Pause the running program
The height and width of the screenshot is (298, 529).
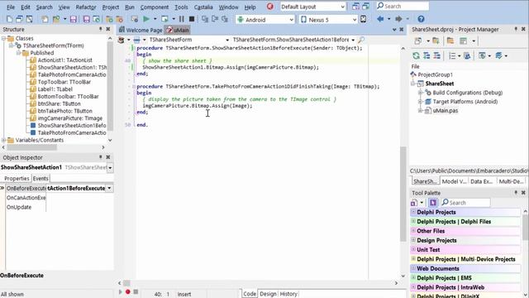coord(182,19)
